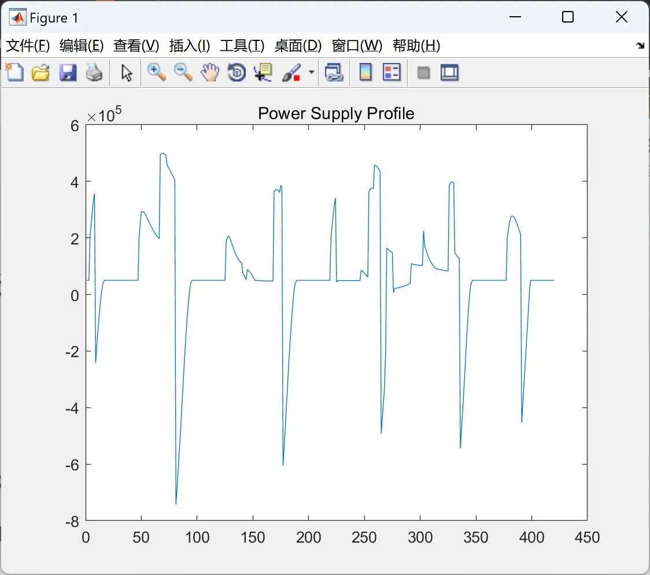
Task: Maximize the Figure 1 window
Action: coord(568,17)
